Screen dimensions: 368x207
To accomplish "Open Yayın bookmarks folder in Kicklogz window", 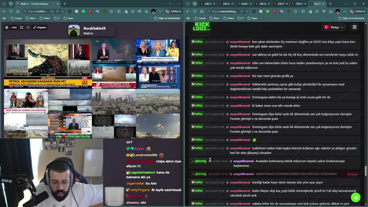I will point(253,18).
